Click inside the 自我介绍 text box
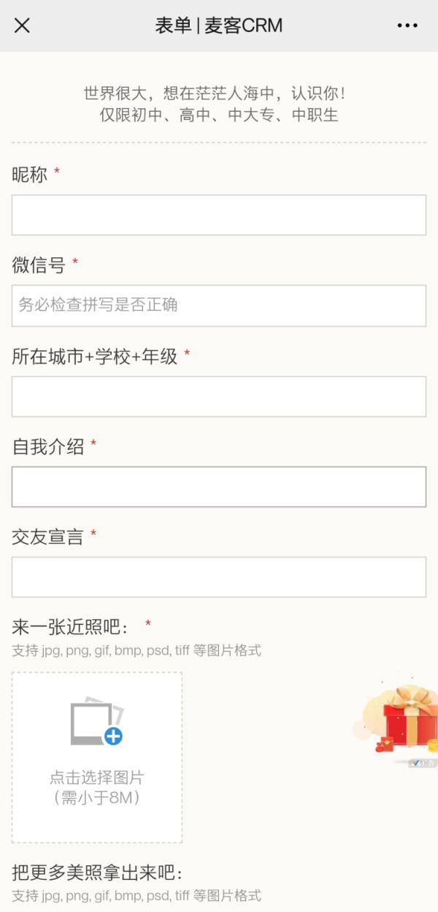The image size is (438, 912). [219, 485]
